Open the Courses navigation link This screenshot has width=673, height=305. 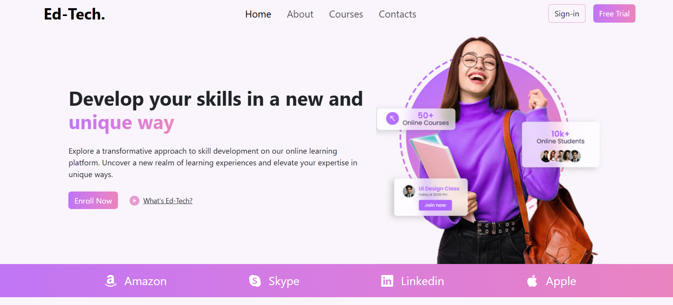(x=346, y=14)
